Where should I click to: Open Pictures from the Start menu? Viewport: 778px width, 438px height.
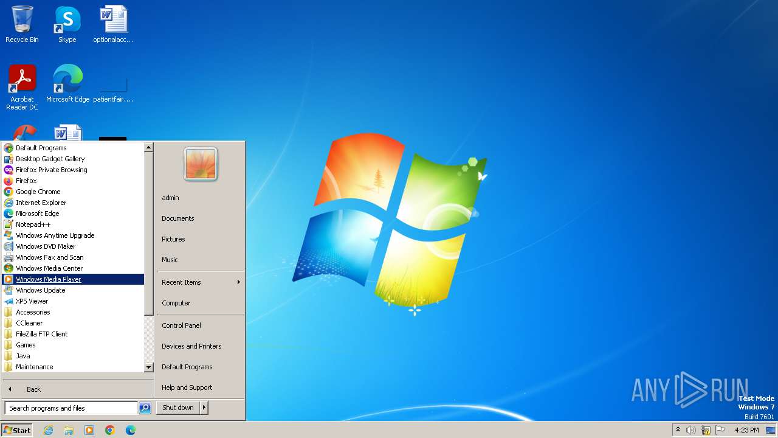(201, 239)
